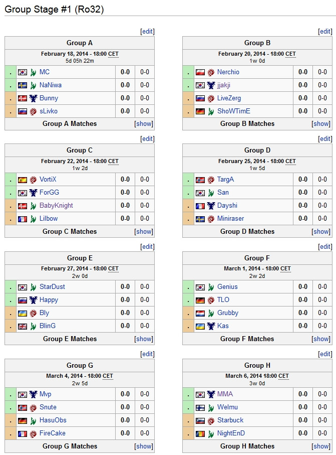Viewport: 336px width, 455px height.
Task: Click the CET timezone link in Group H
Action: pyautogui.click(x=283, y=376)
